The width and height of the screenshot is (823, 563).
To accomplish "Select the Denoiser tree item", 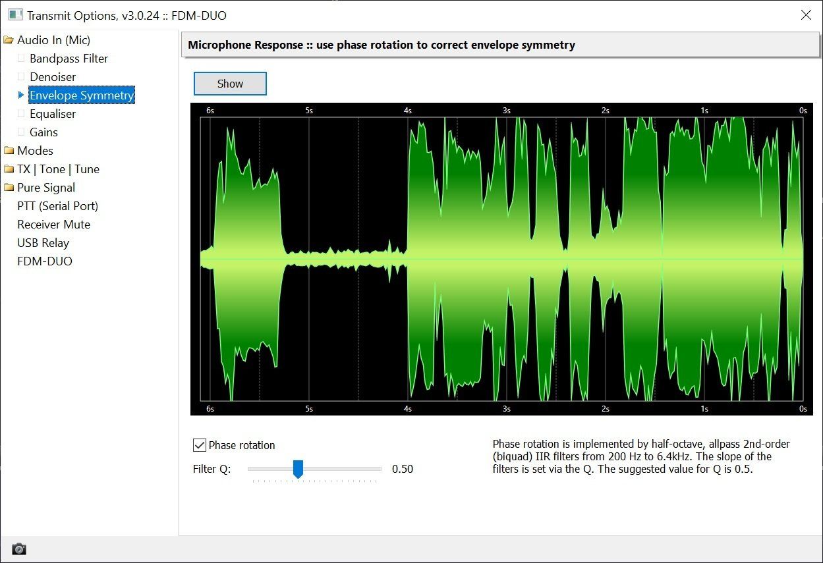I will (53, 77).
